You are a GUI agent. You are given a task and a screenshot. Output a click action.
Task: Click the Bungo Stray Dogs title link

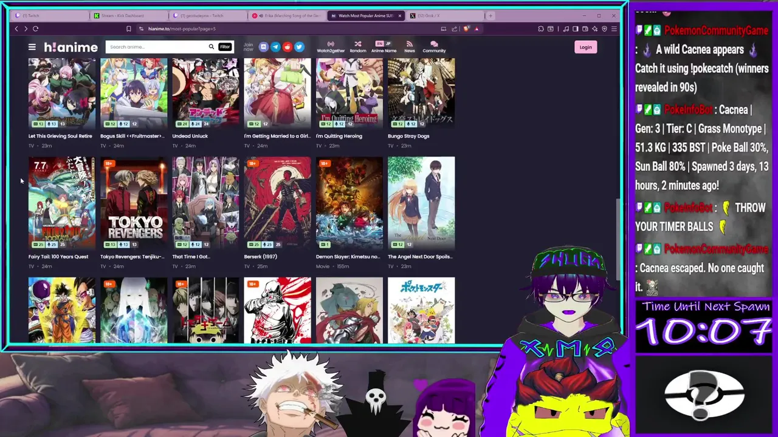408,136
